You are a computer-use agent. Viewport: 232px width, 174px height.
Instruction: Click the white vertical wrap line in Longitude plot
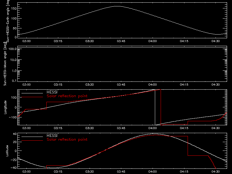click(155, 107)
